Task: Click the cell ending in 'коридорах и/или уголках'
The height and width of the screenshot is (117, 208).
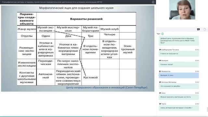Action: point(110,49)
